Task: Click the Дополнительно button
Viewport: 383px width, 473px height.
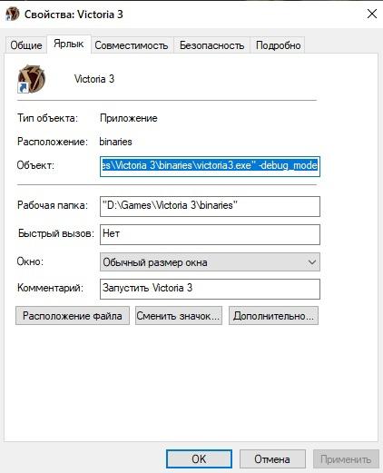Action: 273,316
